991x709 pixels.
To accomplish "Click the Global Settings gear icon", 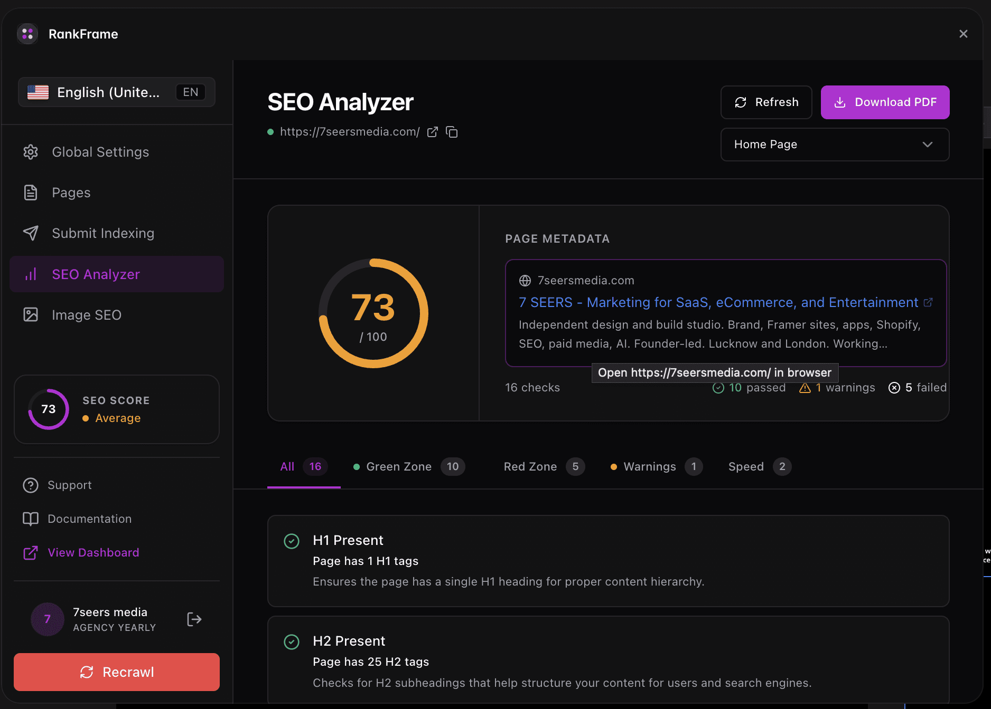I will pyautogui.click(x=31, y=152).
